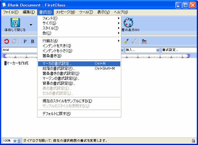Open the ファイル menu
The width and height of the screenshot is (198, 145).
11,12
